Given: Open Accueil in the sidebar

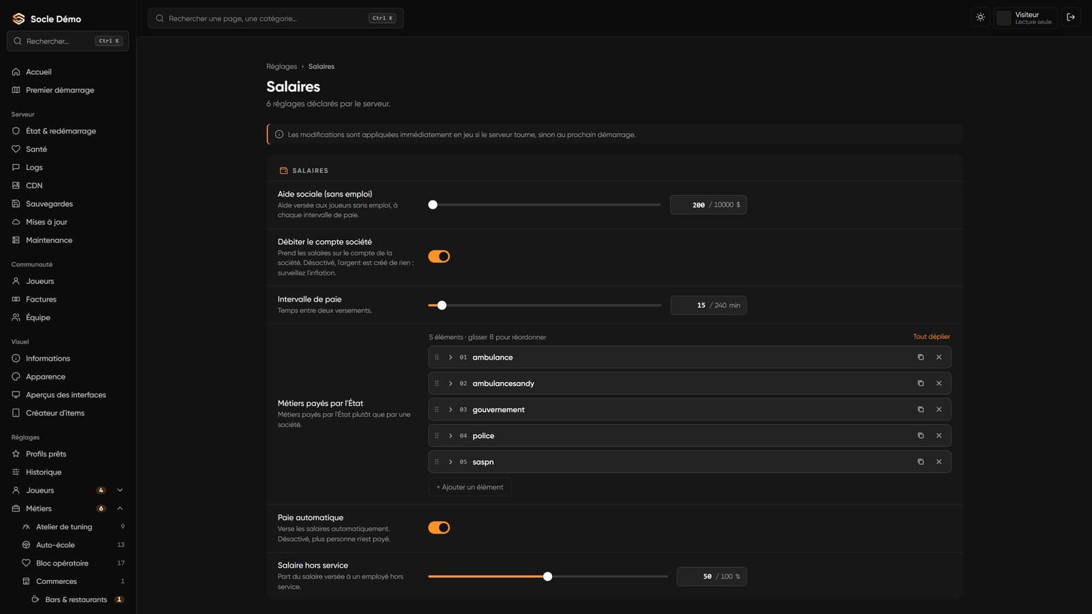Looking at the screenshot, I should coord(68,72).
